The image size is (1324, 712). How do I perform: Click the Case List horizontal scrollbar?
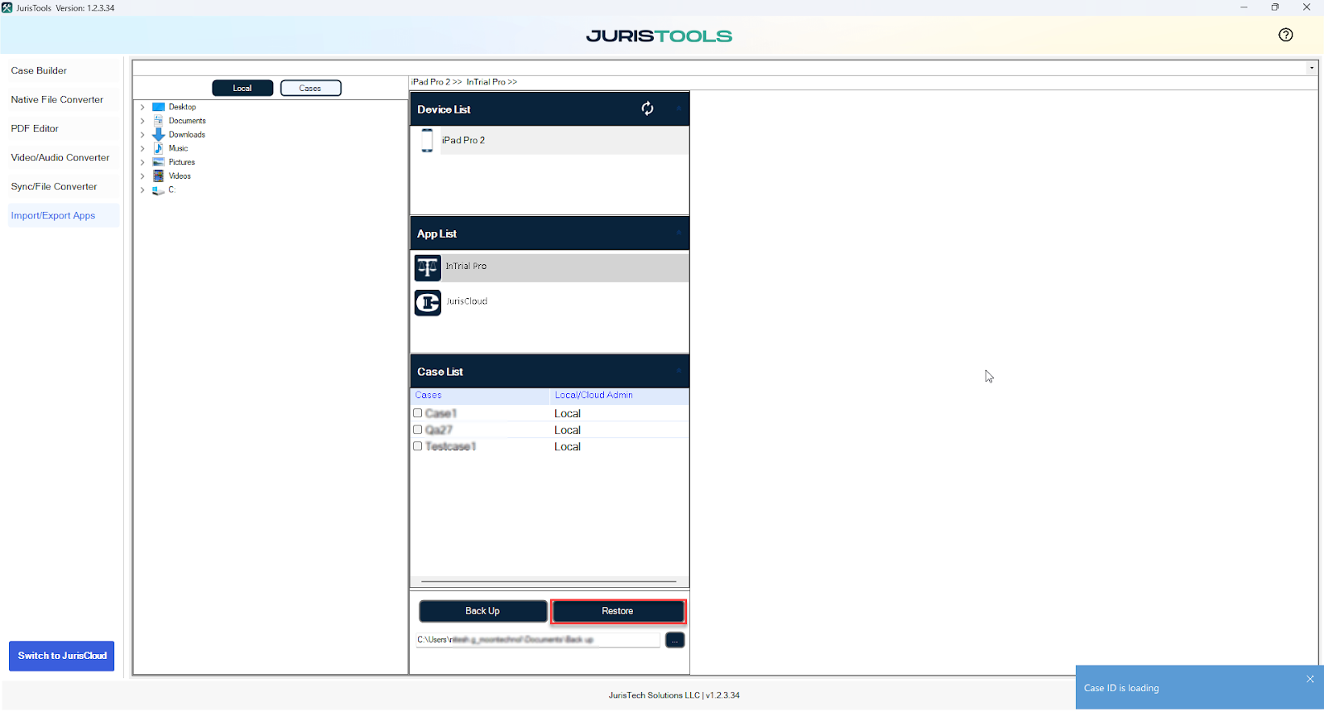coord(549,582)
